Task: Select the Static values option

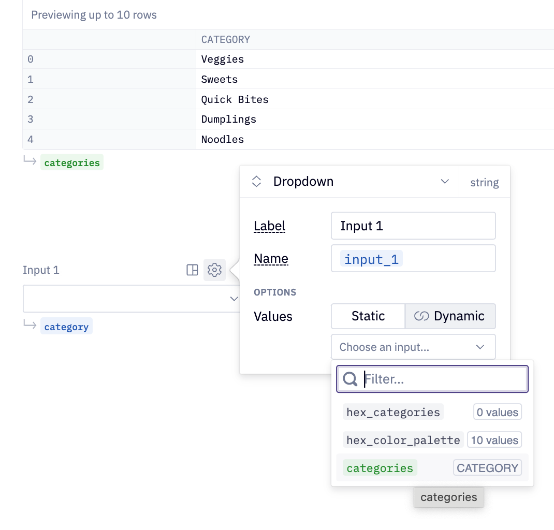Action: (x=368, y=316)
